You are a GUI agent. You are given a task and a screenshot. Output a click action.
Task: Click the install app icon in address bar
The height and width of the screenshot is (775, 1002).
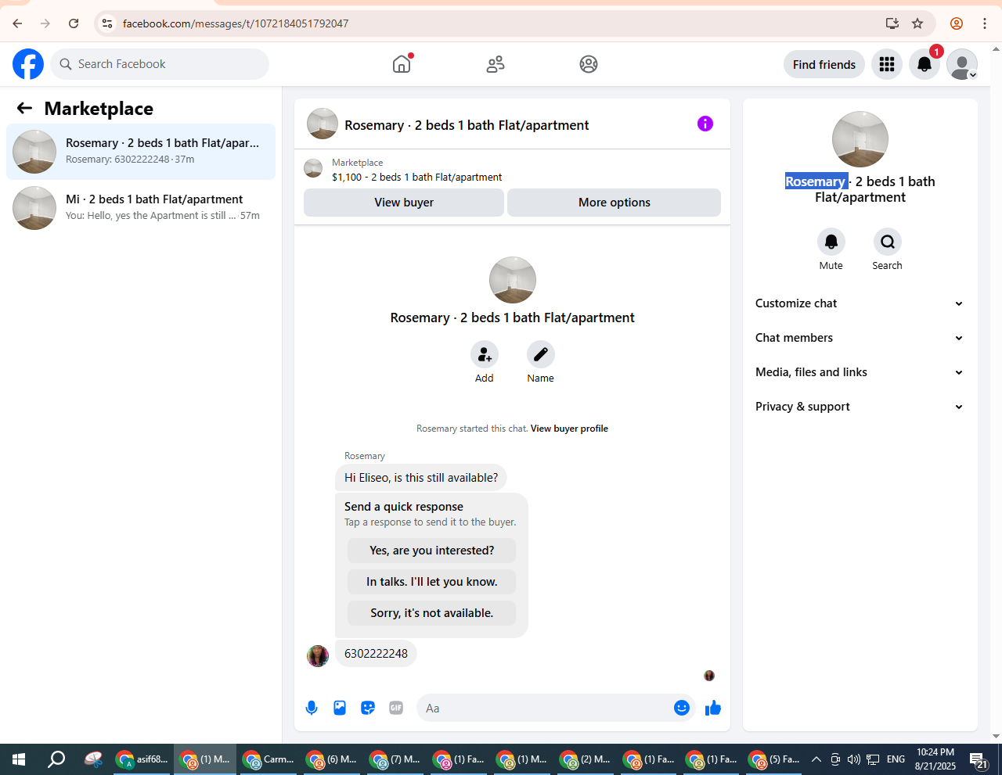[x=892, y=23]
